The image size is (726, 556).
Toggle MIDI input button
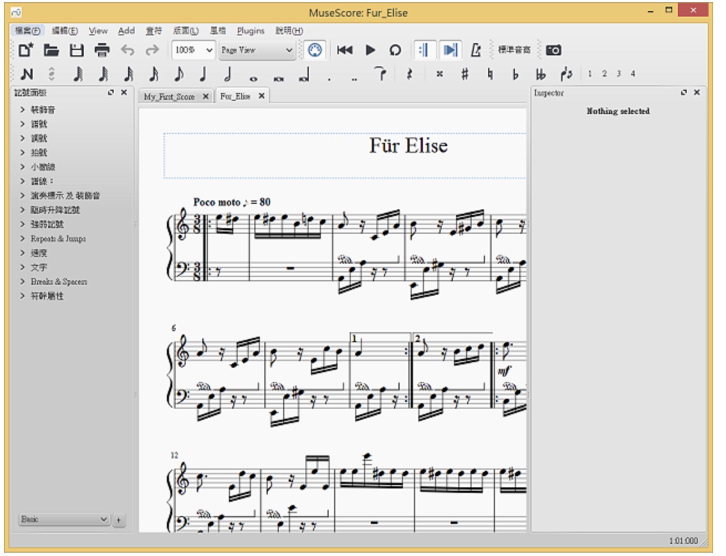[x=315, y=50]
